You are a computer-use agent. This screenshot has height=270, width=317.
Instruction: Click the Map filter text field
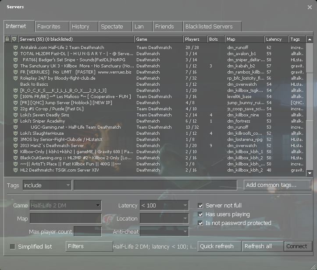point(65,219)
